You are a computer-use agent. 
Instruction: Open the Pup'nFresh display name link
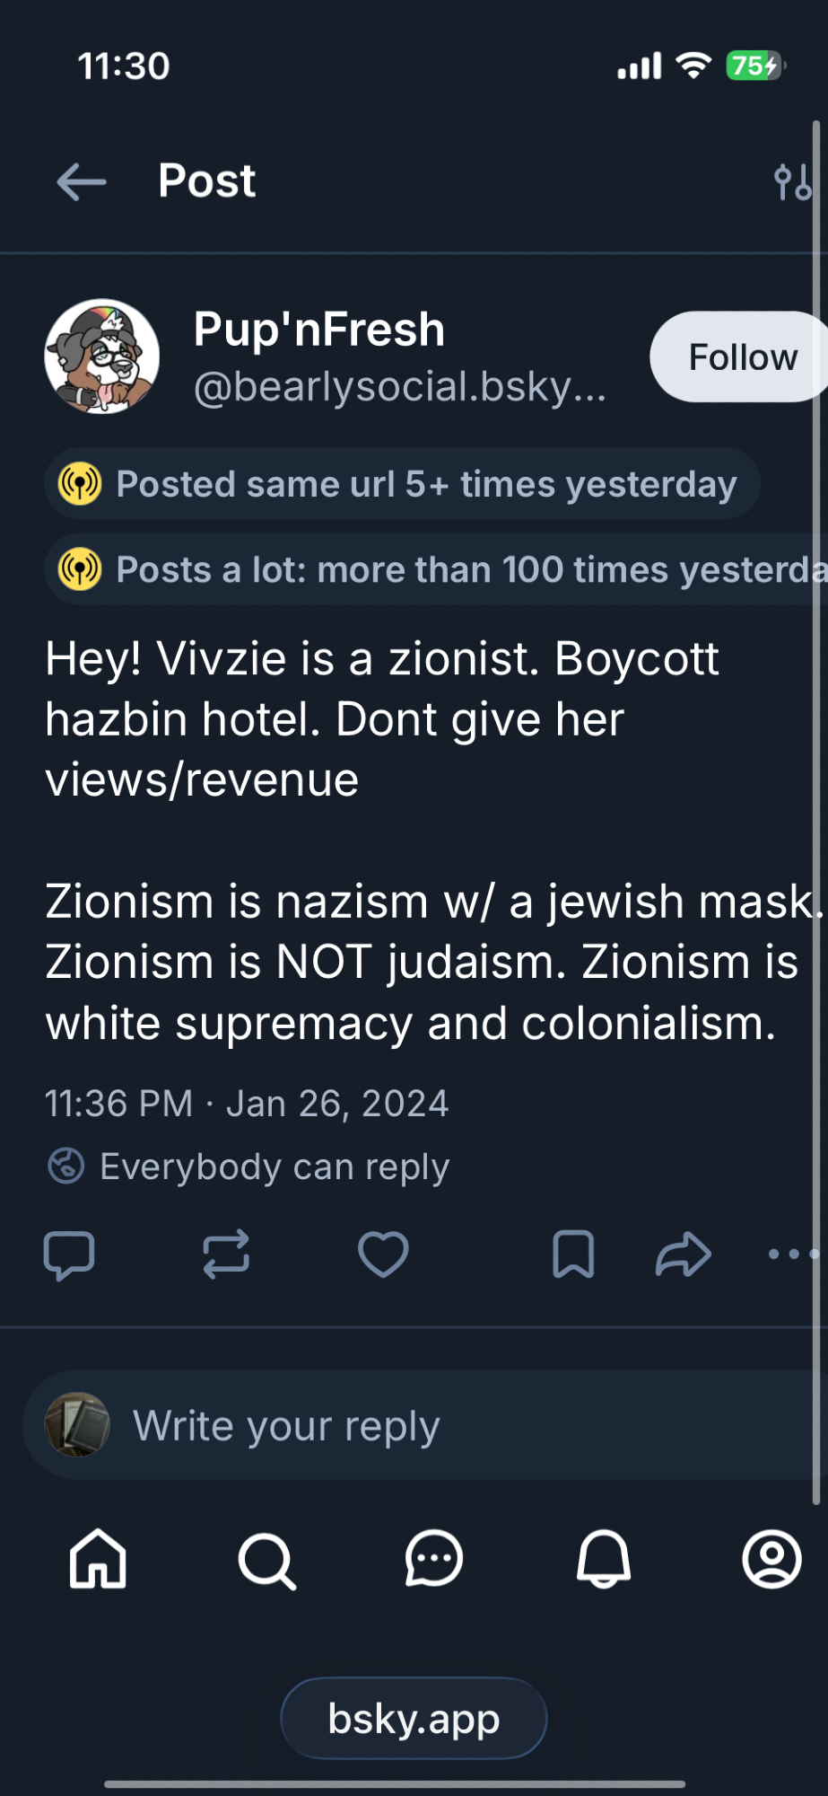pyautogui.click(x=319, y=330)
